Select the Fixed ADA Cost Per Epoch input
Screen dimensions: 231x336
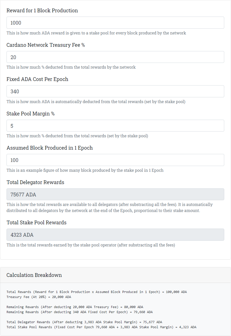[x=115, y=91]
